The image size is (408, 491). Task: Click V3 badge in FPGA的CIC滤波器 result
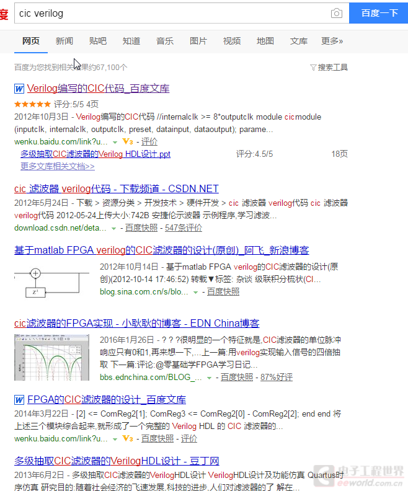click(x=128, y=438)
